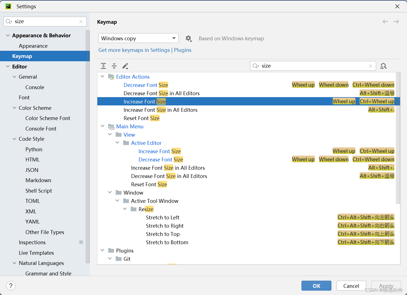Click the keymap action list scrollbar
Image resolution: width=407 pixels, height=295 pixels.
click(x=398, y=138)
